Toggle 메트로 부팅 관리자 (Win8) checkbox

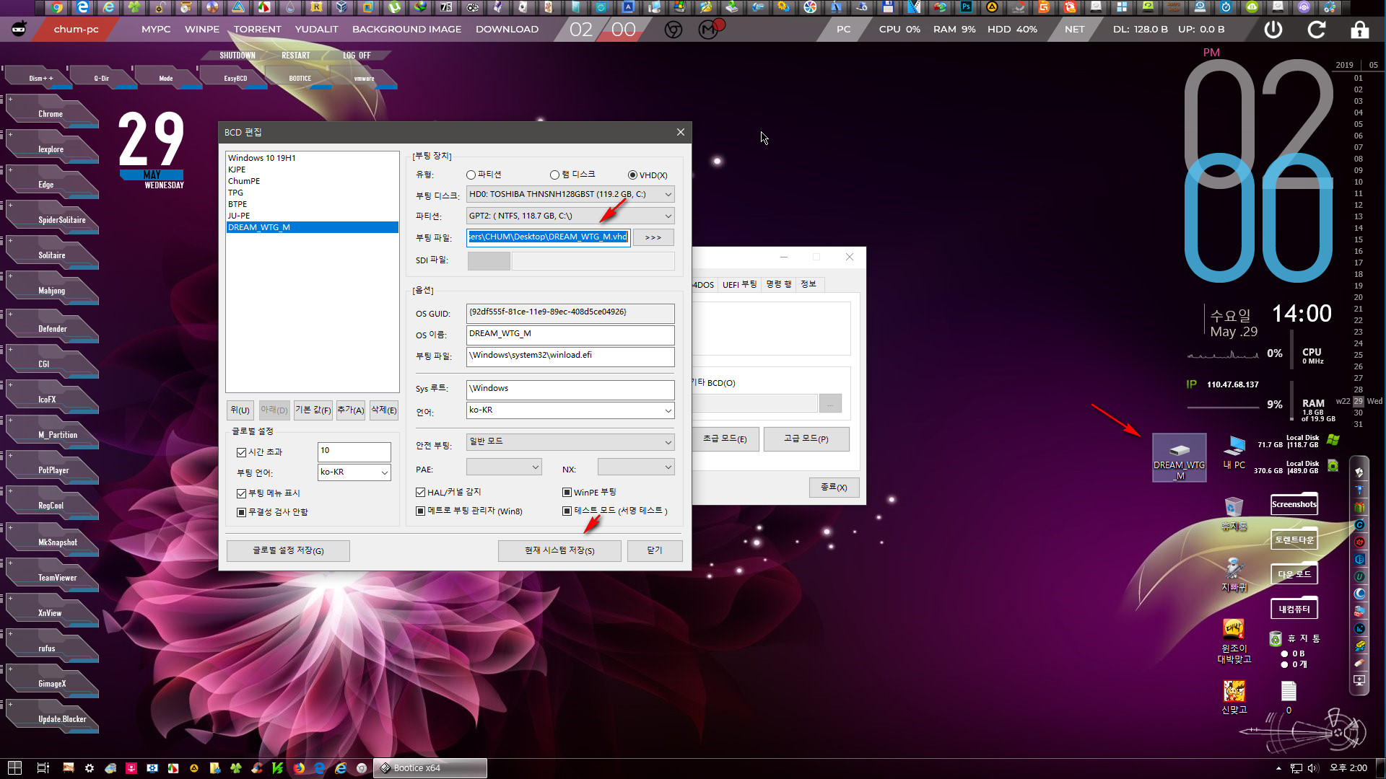coord(420,511)
